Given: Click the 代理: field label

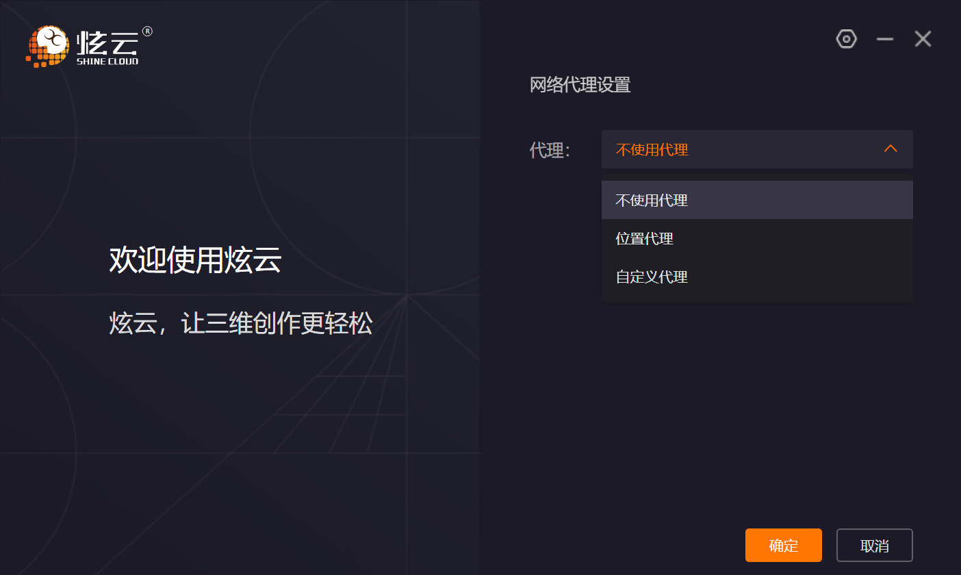Looking at the screenshot, I should [550, 150].
